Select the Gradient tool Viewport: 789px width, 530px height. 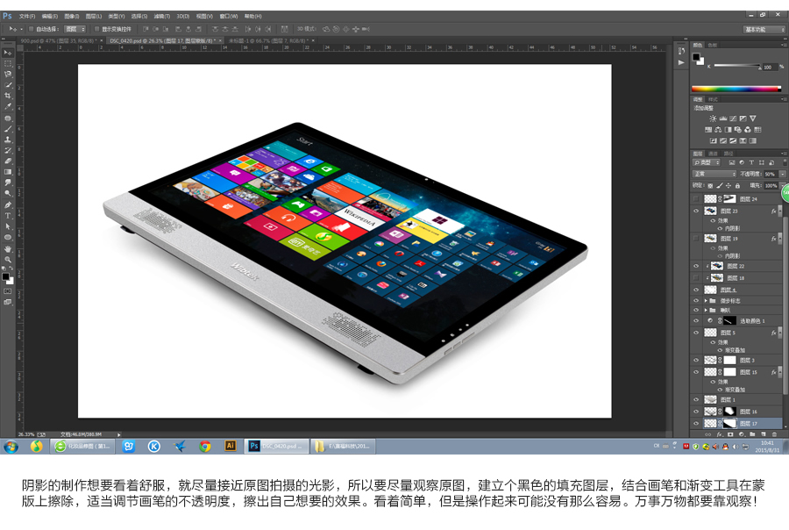click(8, 172)
